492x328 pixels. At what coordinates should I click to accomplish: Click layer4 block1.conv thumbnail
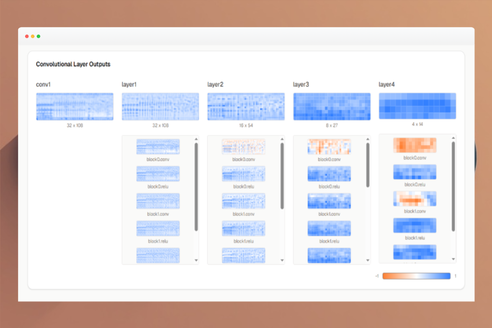point(415,199)
